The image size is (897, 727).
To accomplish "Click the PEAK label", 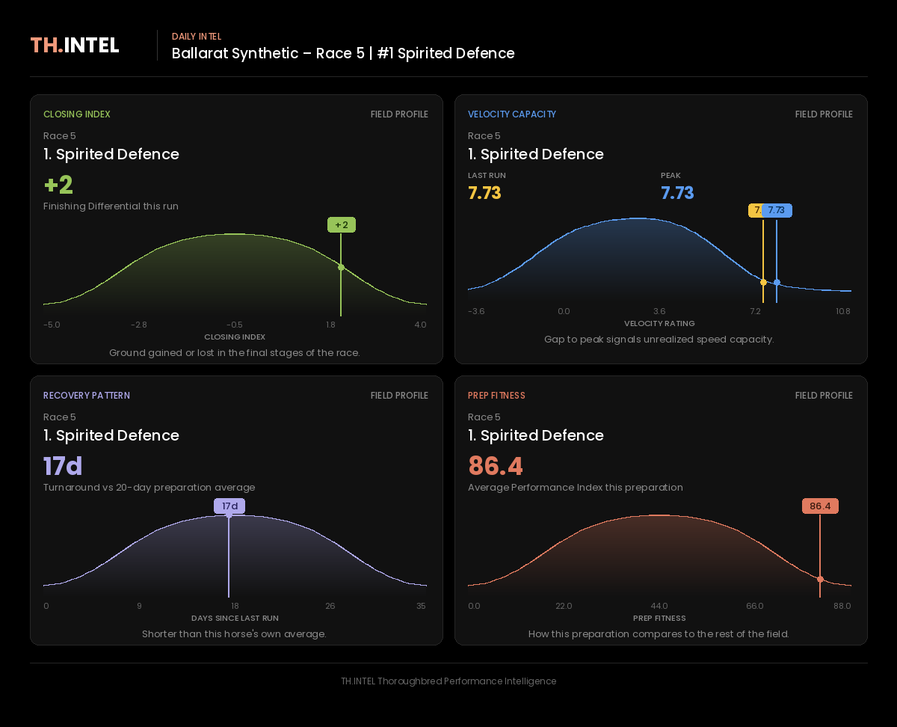I will [671, 176].
